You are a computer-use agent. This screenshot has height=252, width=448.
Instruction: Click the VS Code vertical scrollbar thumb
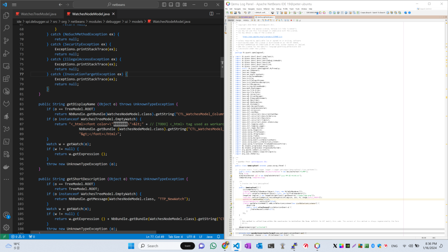click(x=222, y=67)
